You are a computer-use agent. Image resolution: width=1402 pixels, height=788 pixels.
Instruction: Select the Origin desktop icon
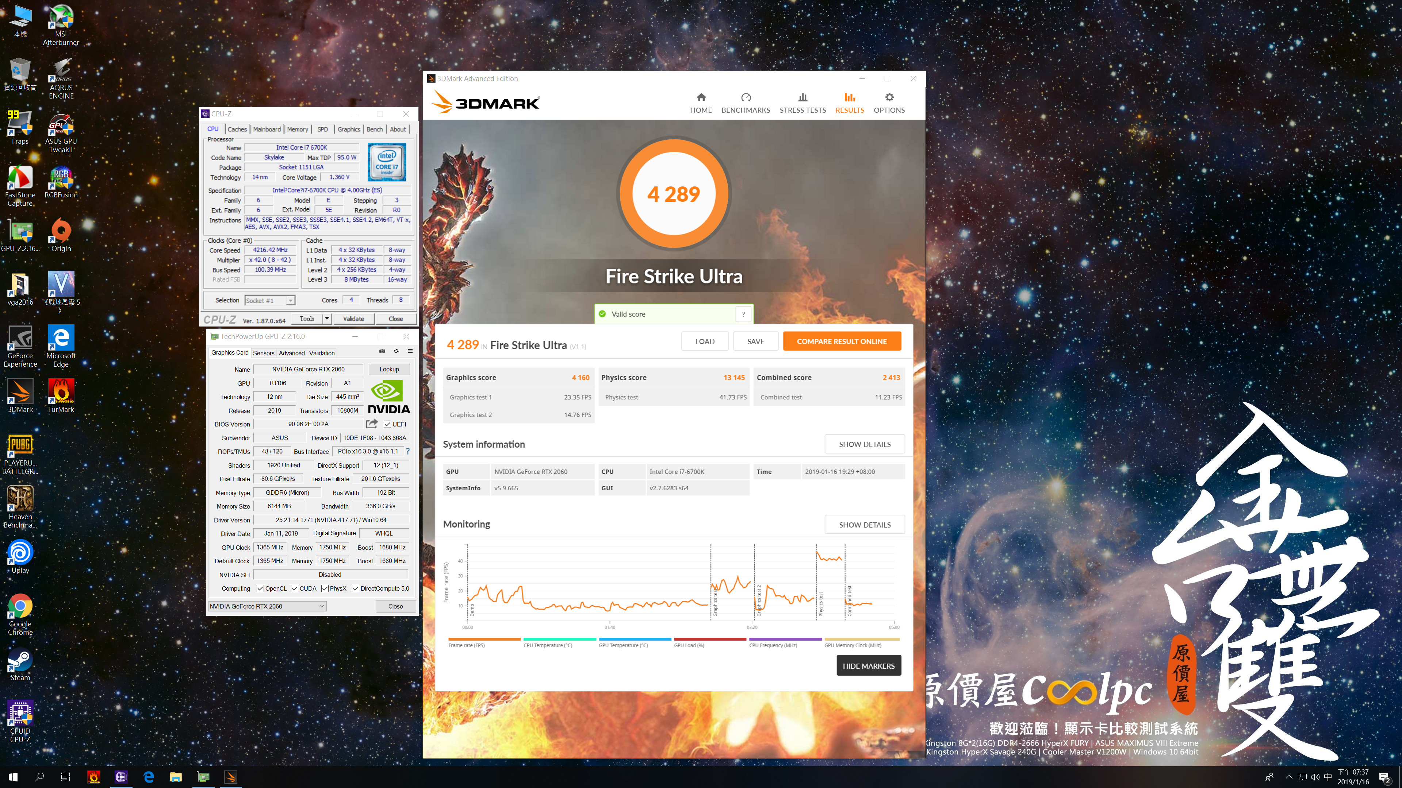(61, 235)
